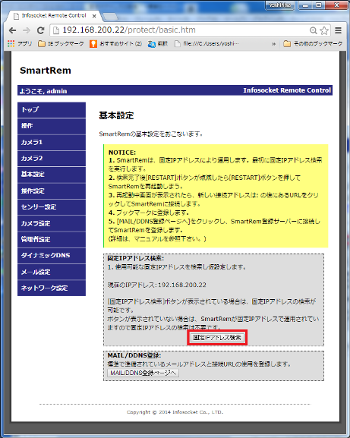
Task: Open the 操作 sidebar item
Action: (52, 126)
